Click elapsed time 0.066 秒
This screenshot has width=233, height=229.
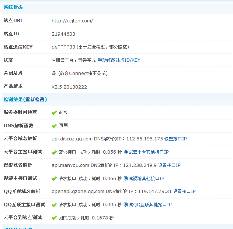[112, 178]
